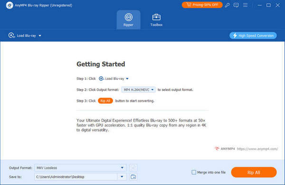Close the Blu-ray Ripper window
The image size is (285, 185).
click(277, 5)
